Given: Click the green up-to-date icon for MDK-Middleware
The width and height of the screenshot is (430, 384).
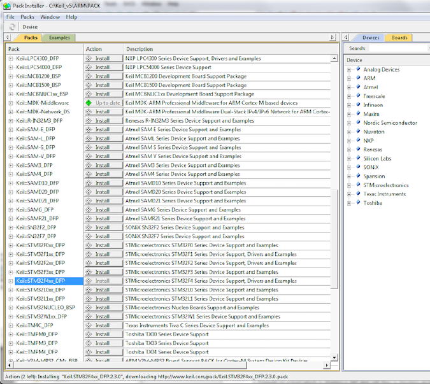Looking at the screenshot, I should (89, 103).
